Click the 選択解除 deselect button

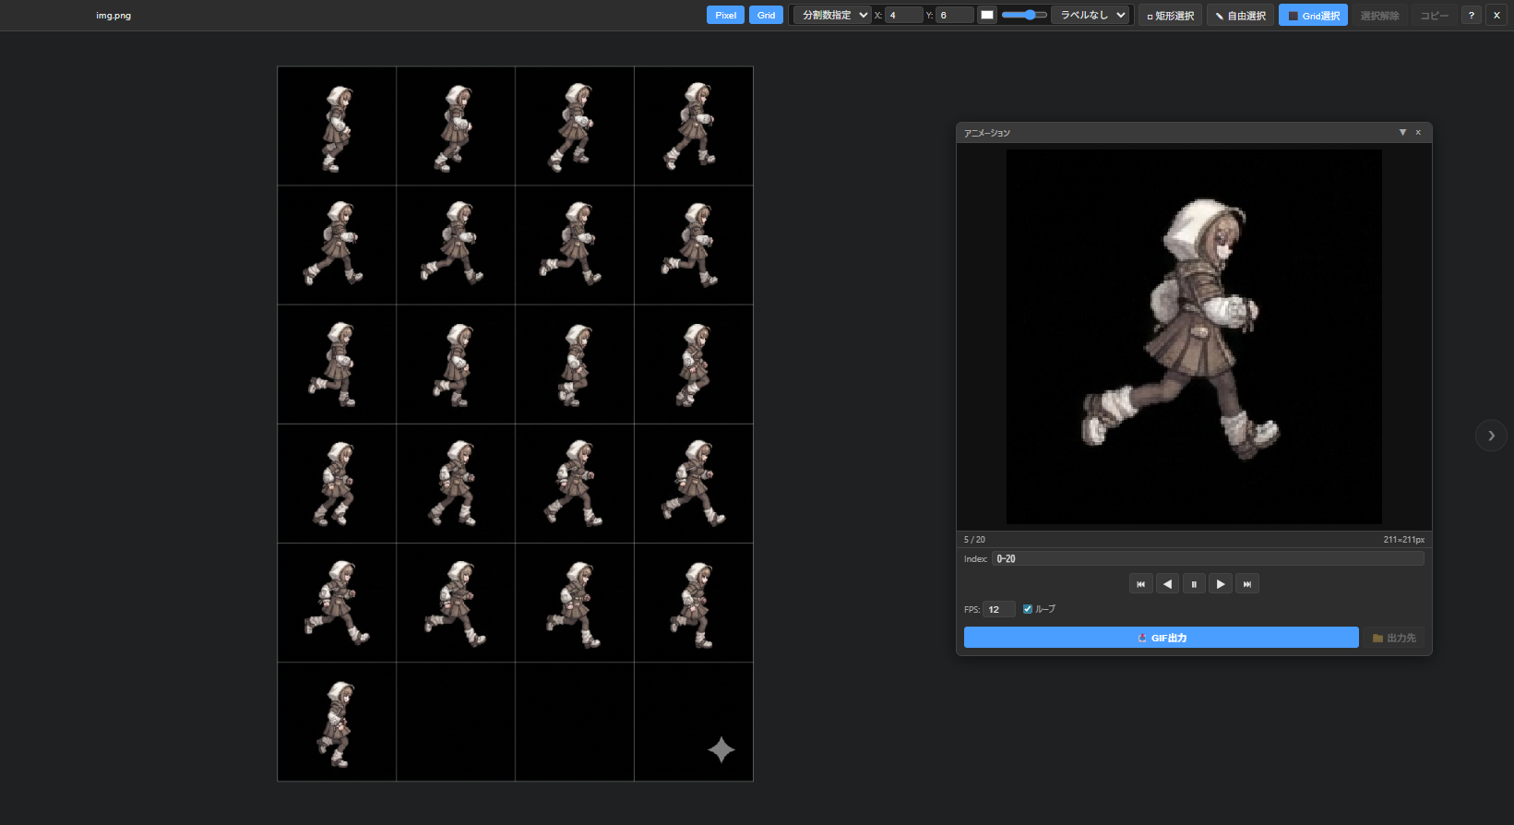coord(1379,15)
